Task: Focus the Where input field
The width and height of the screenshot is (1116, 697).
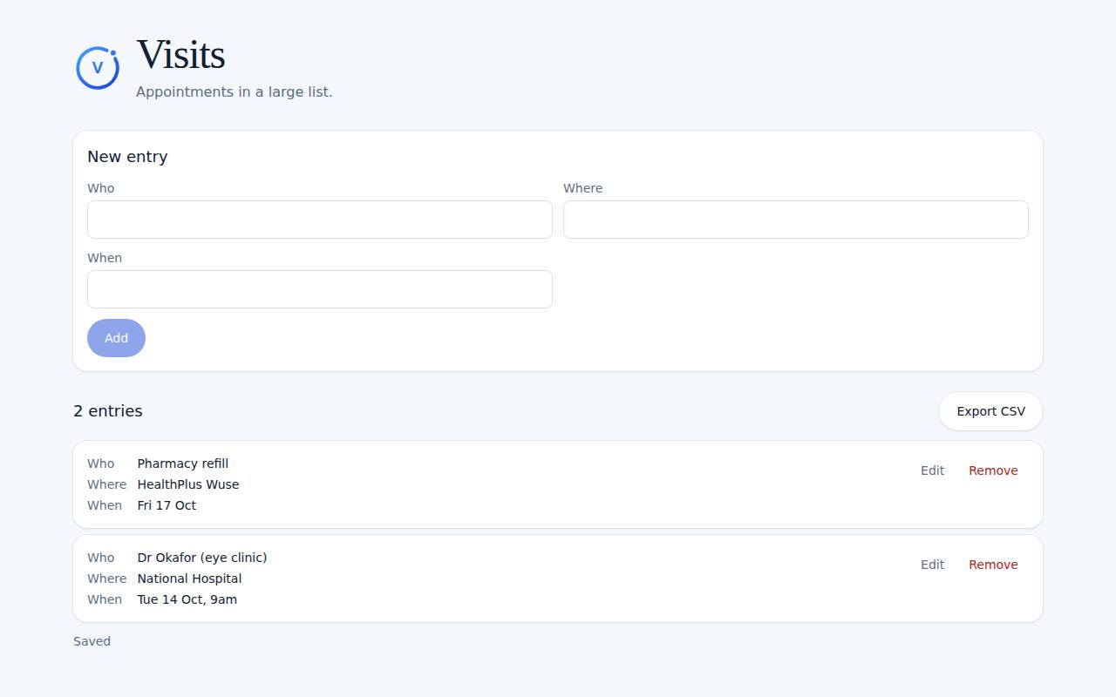Action: [x=796, y=220]
